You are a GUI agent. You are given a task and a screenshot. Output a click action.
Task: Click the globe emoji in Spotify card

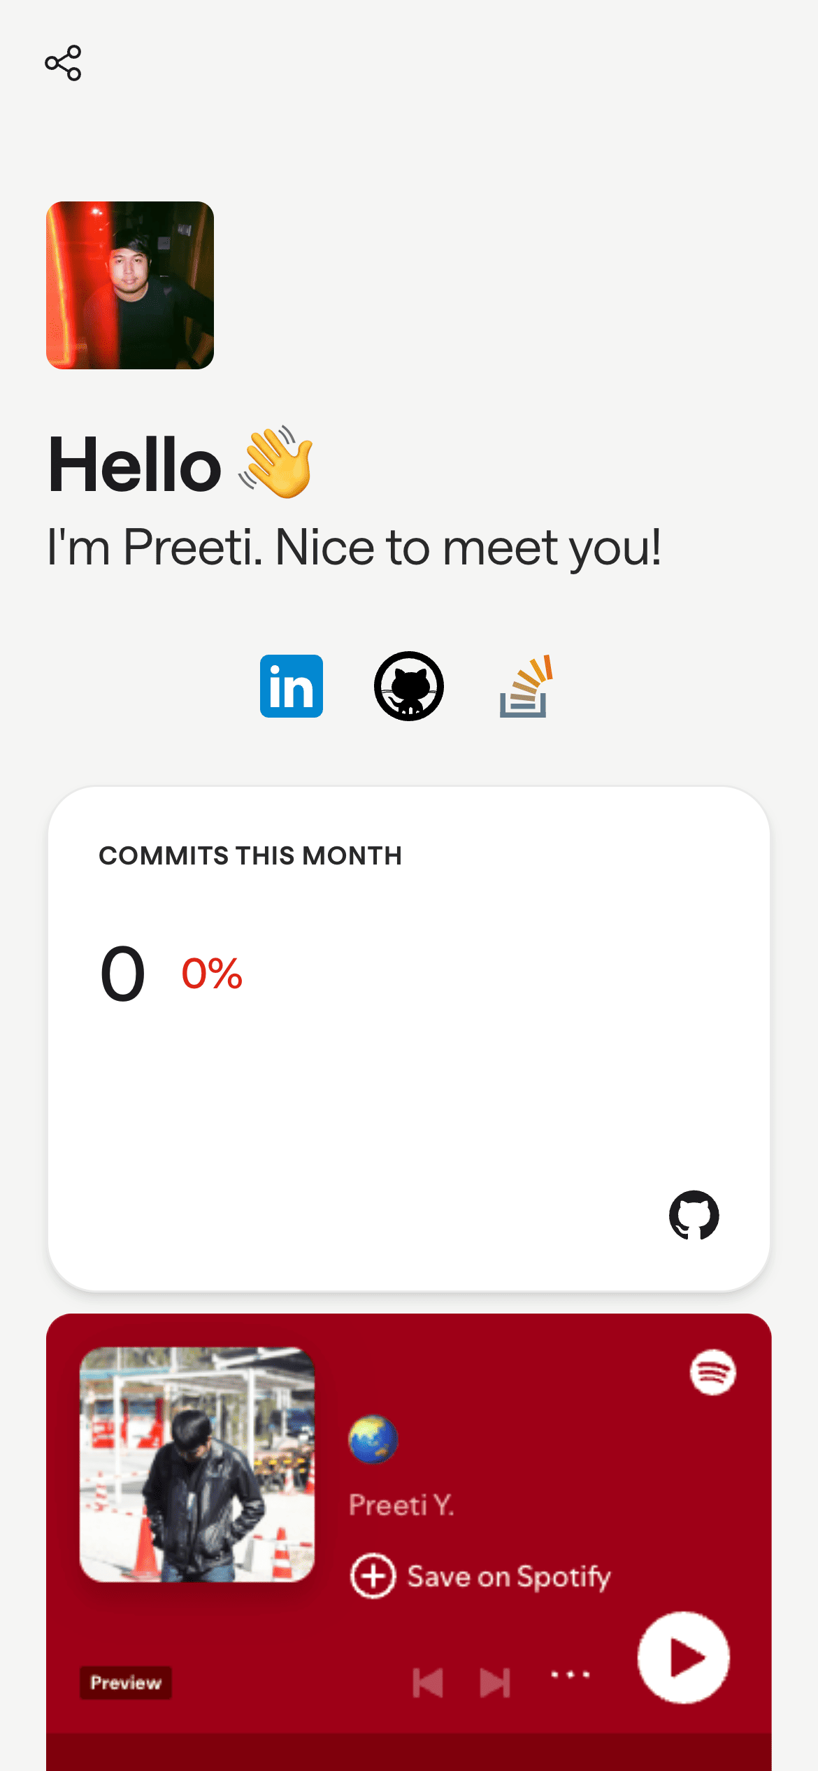point(373,1439)
